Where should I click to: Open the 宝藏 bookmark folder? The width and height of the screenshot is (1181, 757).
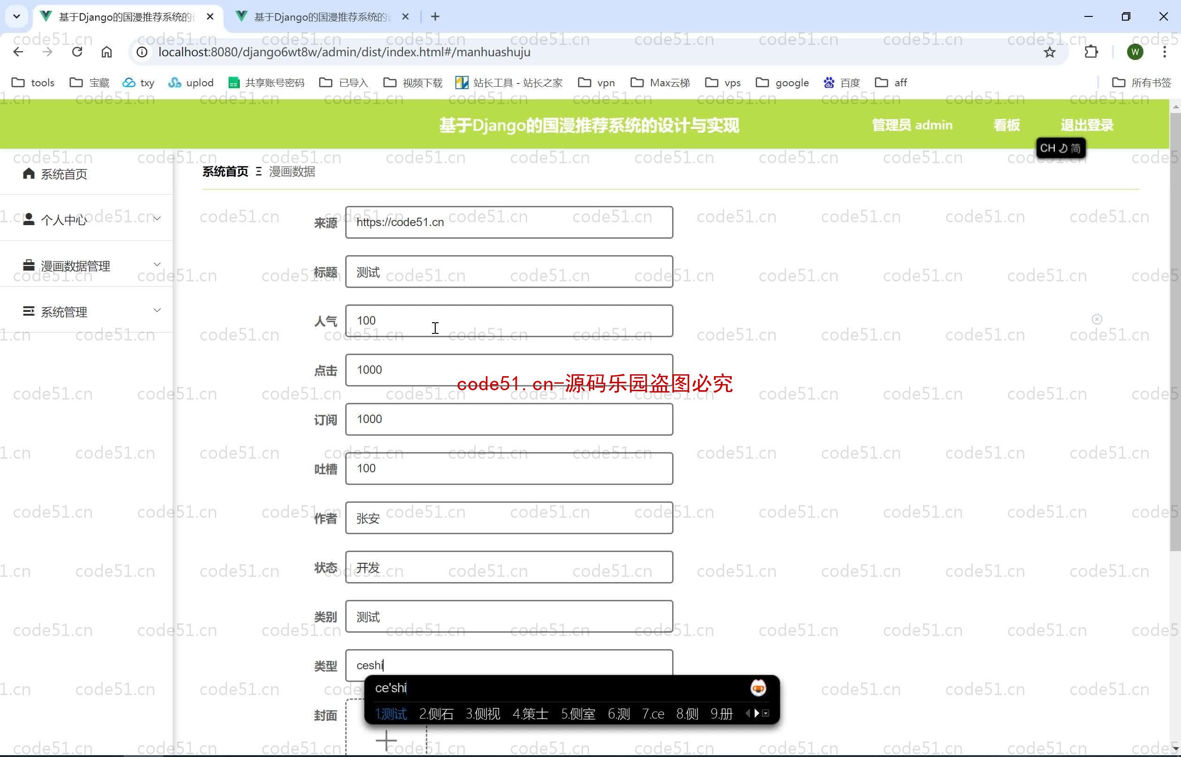click(90, 83)
